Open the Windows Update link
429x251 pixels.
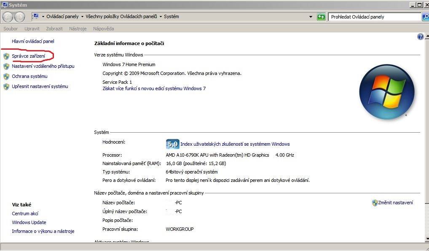(29, 222)
